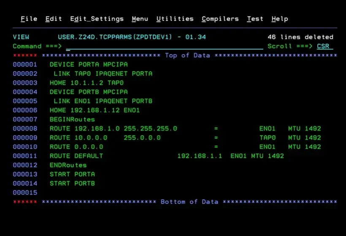Screen dimensions: 346x236
Task: Click line number 000010
Action: click(25, 147)
